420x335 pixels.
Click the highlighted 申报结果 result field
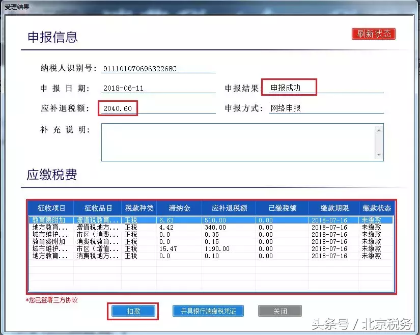pos(290,88)
